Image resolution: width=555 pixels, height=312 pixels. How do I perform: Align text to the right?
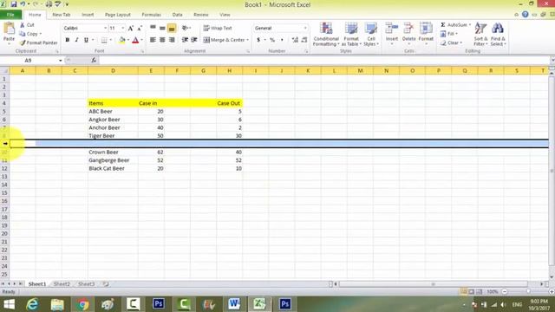[x=172, y=40]
